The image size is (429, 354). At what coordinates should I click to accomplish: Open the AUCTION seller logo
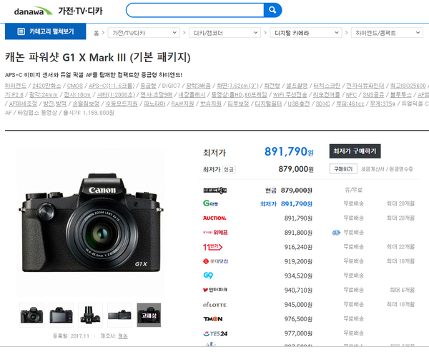click(214, 218)
